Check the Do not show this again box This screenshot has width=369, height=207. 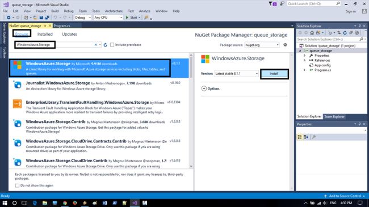click(17, 185)
